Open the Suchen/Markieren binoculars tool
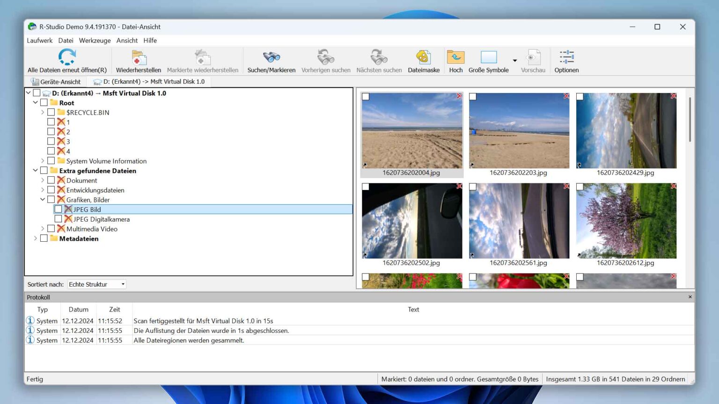This screenshot has height=404, width=719. click(271, 58)
